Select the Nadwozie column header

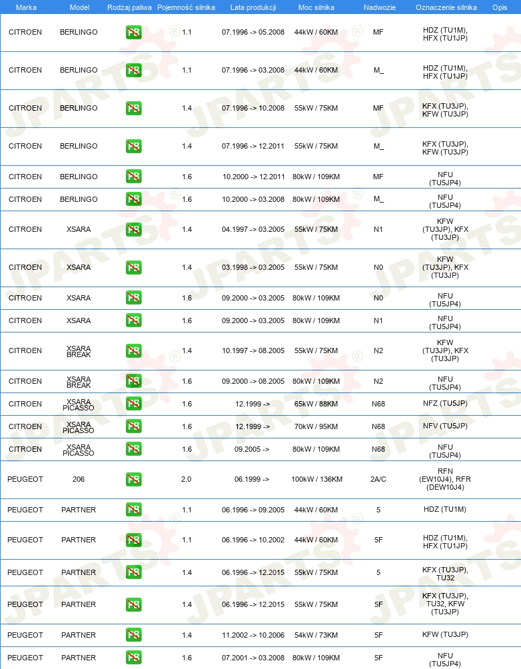point(379,7)
